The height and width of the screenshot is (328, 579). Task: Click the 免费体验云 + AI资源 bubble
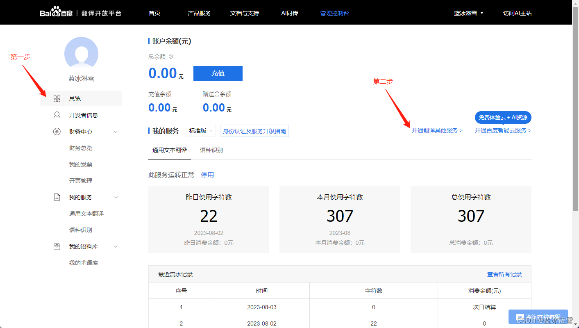click(503, 117)
